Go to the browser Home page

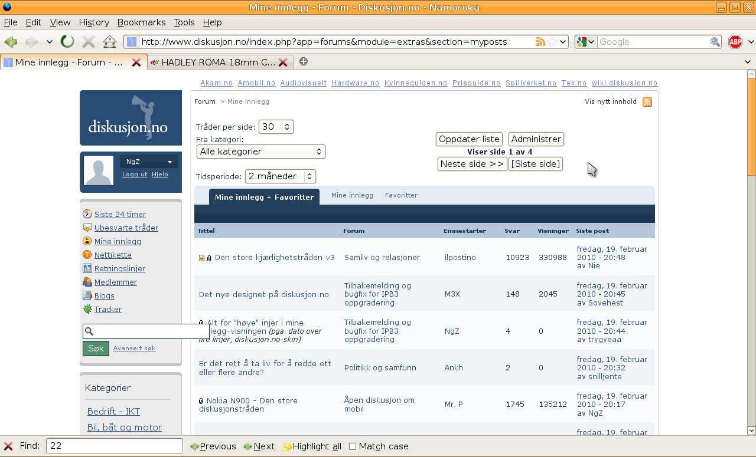point(109,42)
